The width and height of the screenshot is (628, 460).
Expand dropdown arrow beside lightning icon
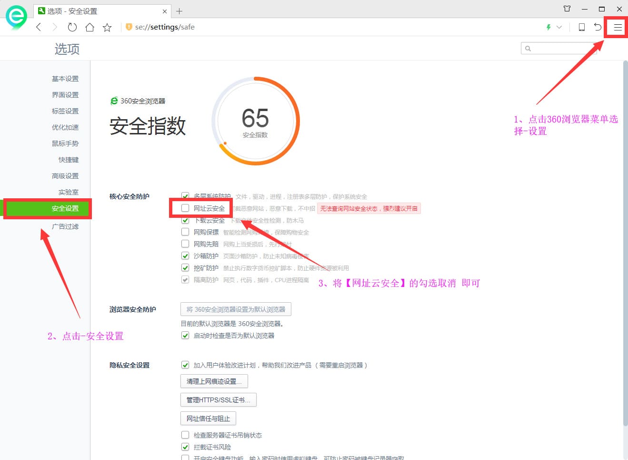point(559,27)
